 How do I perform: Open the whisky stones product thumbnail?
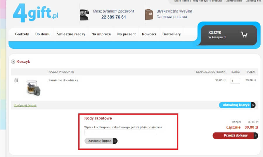[x=33, y=87]
